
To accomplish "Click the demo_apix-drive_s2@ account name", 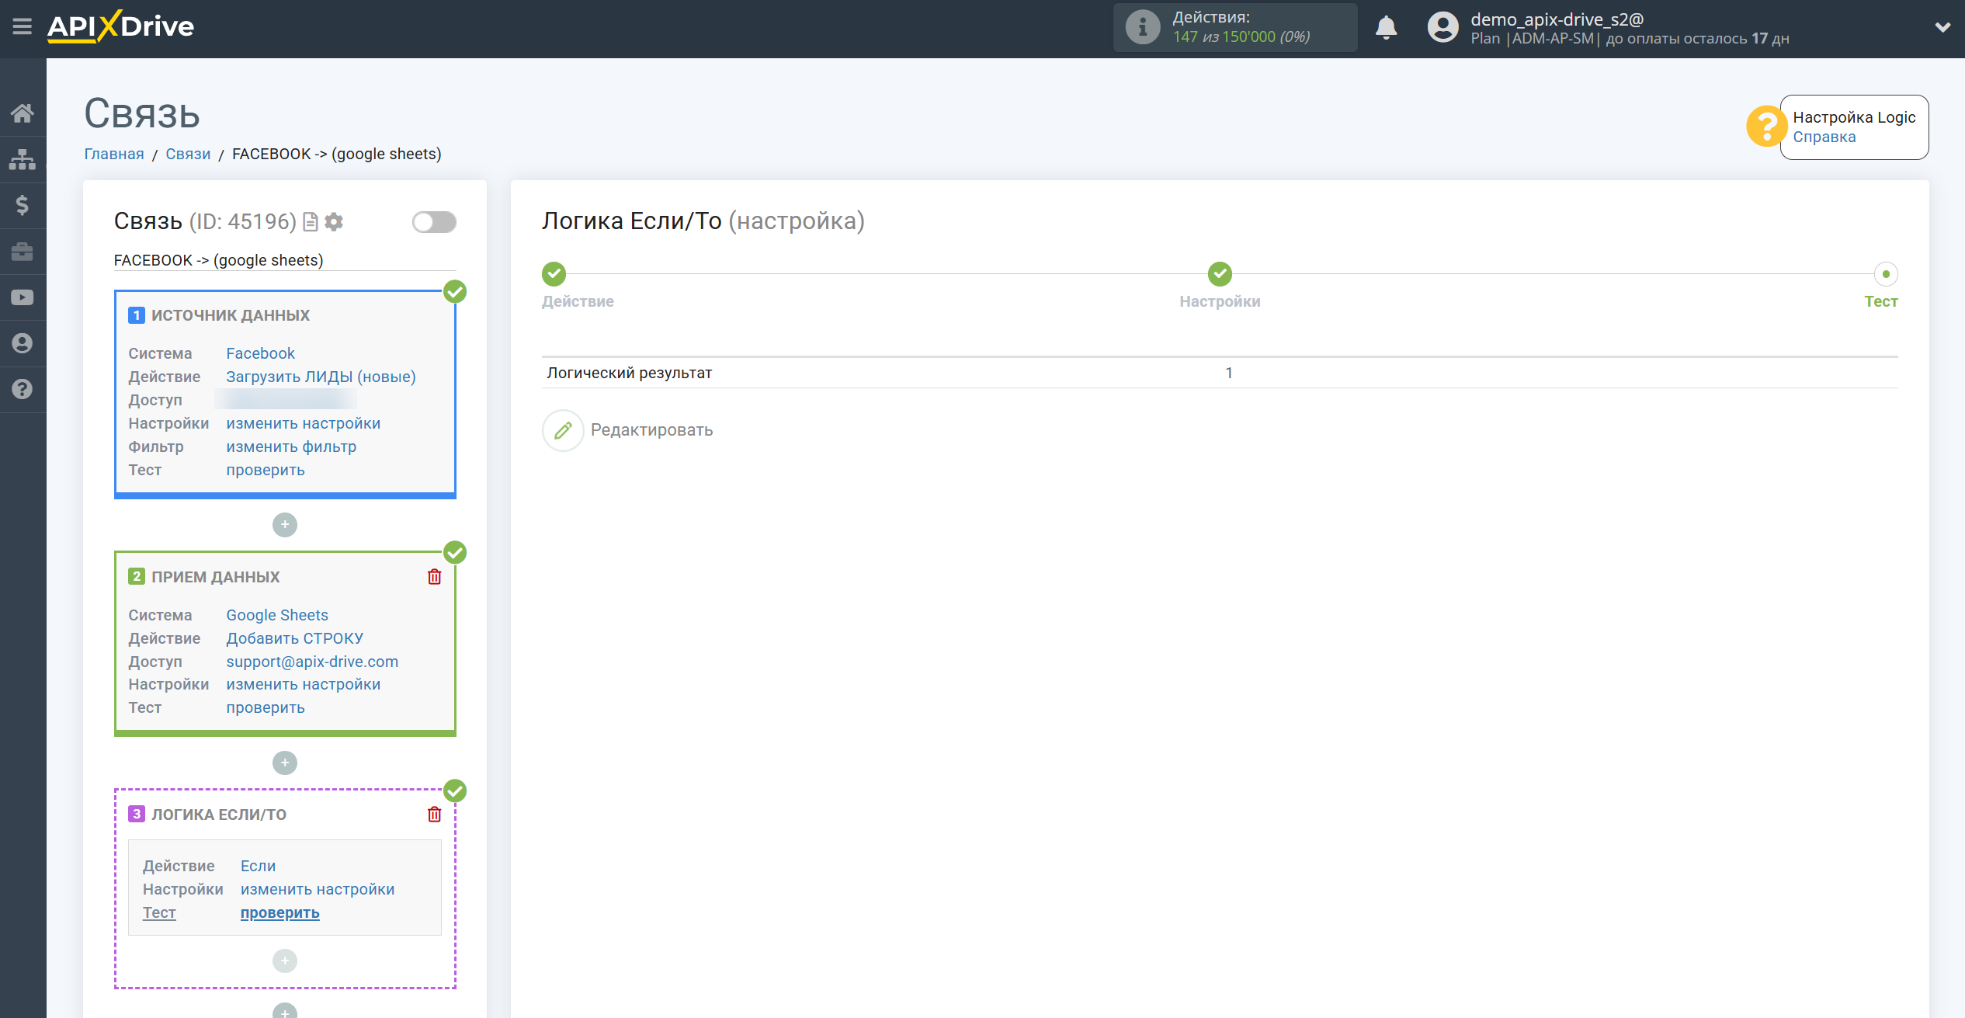I will tap(1557, 19).
